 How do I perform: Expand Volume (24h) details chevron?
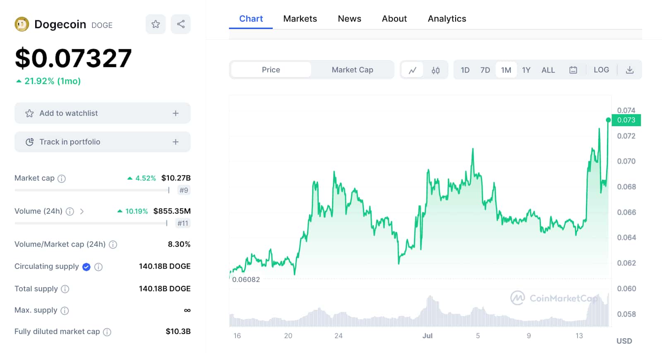82,211
